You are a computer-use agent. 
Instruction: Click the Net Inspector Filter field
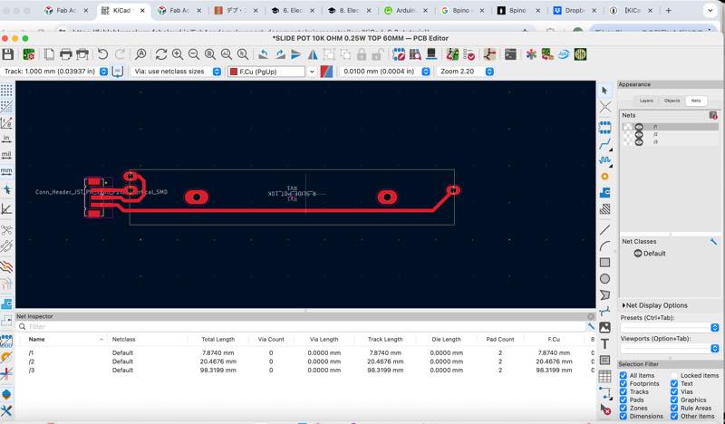[x=305, y=327]
